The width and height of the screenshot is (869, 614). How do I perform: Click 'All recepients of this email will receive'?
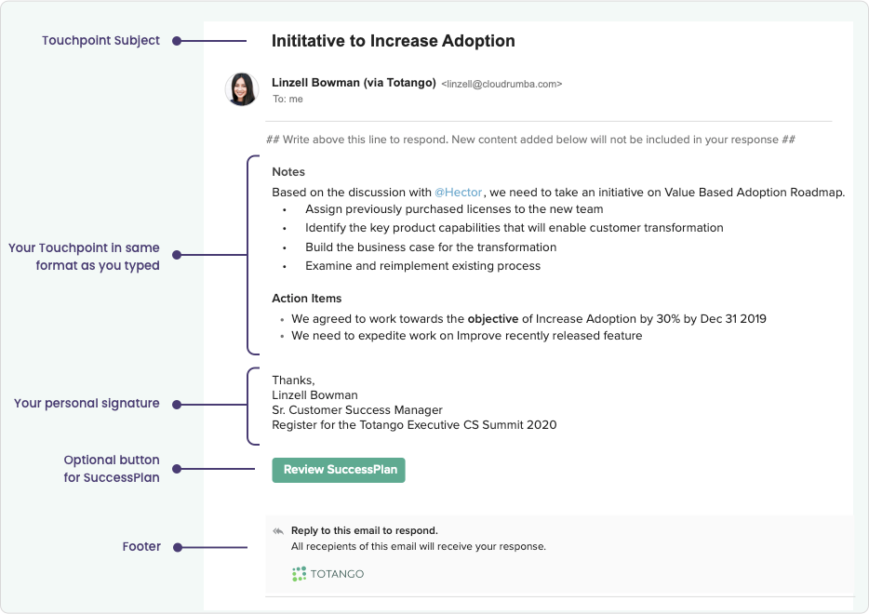tap(419, 546)
